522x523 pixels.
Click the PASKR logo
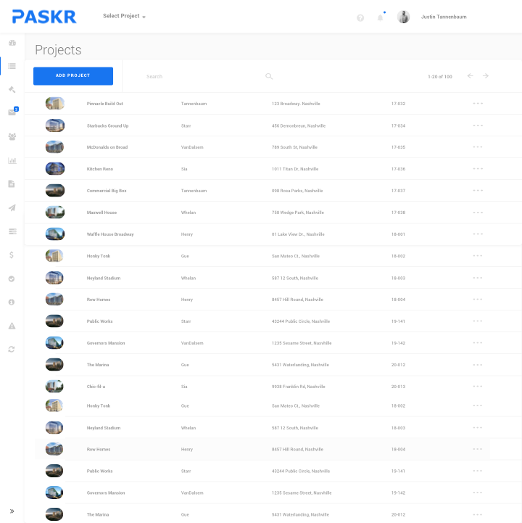point(44,17)
